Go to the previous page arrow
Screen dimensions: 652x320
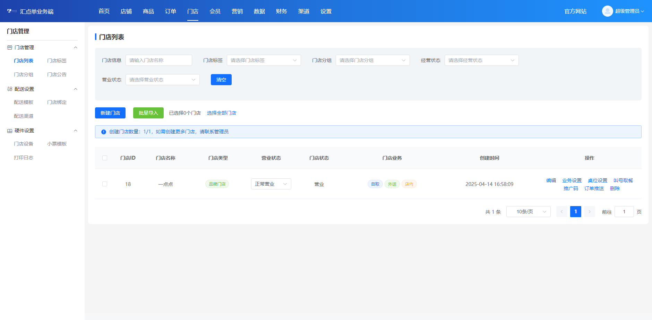point(561,212)
